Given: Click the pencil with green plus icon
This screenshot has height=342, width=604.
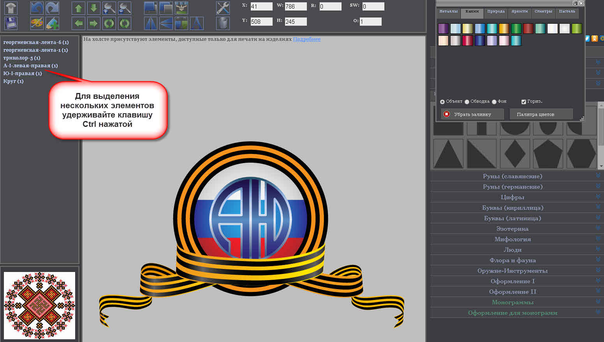Looking at the screenshot, I should [52, 23].
